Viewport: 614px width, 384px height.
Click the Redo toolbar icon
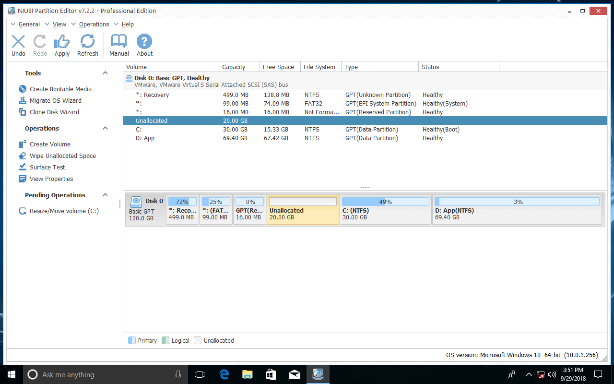pyautogui.click(x=40, y=42)
